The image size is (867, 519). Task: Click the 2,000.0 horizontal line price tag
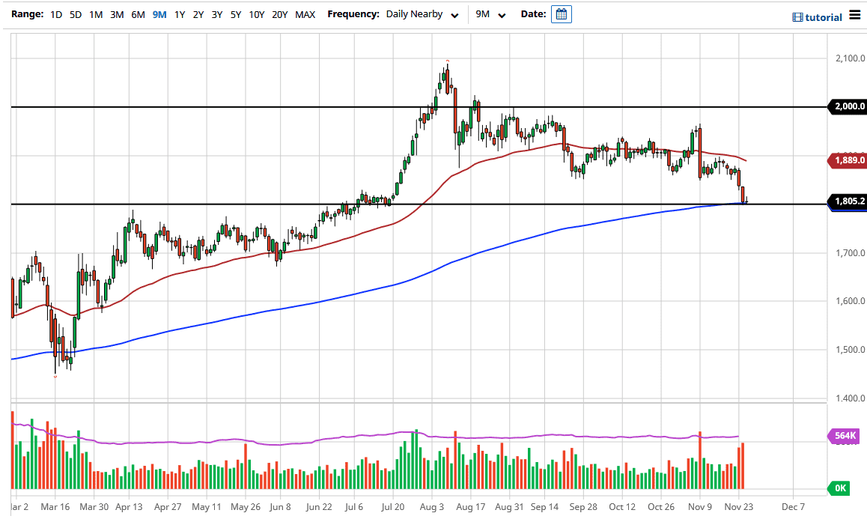[846, 107]
